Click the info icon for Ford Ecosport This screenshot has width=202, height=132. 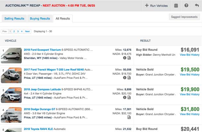(125, 58)
